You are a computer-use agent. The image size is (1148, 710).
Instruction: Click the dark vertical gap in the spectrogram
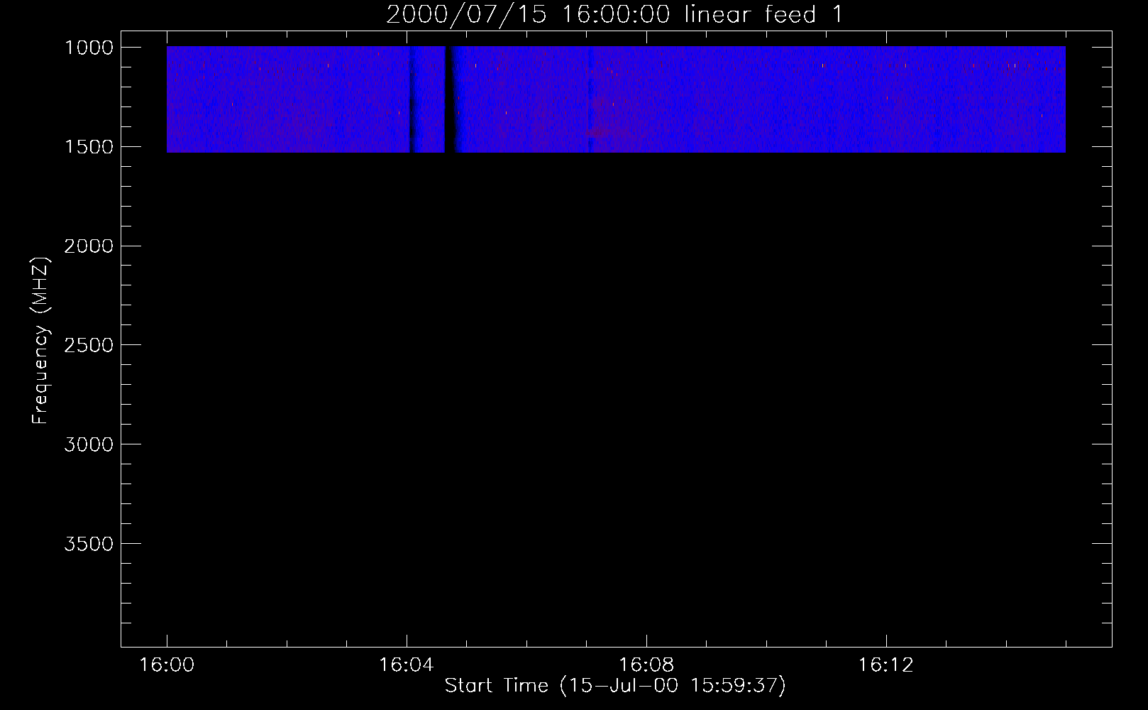[x=449, y=99]
